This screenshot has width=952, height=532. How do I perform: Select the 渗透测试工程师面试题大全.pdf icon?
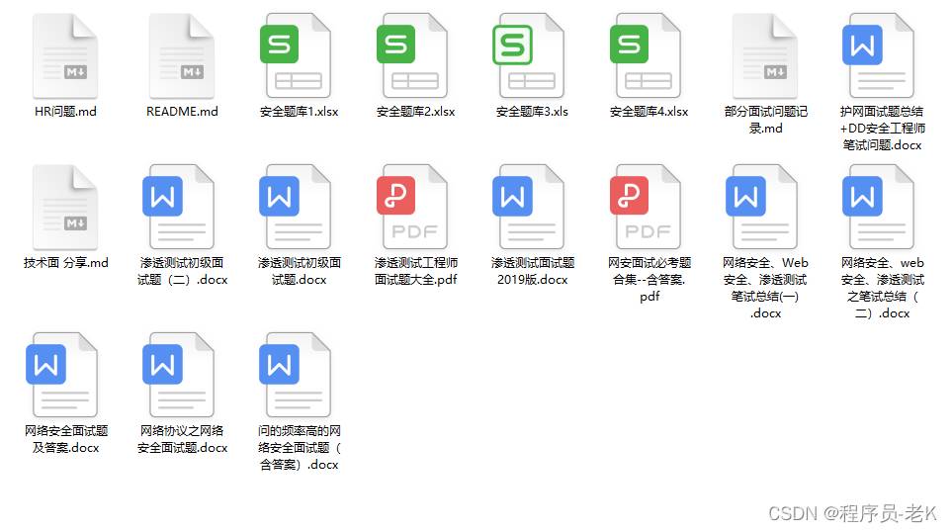click(x=412, y=207)
